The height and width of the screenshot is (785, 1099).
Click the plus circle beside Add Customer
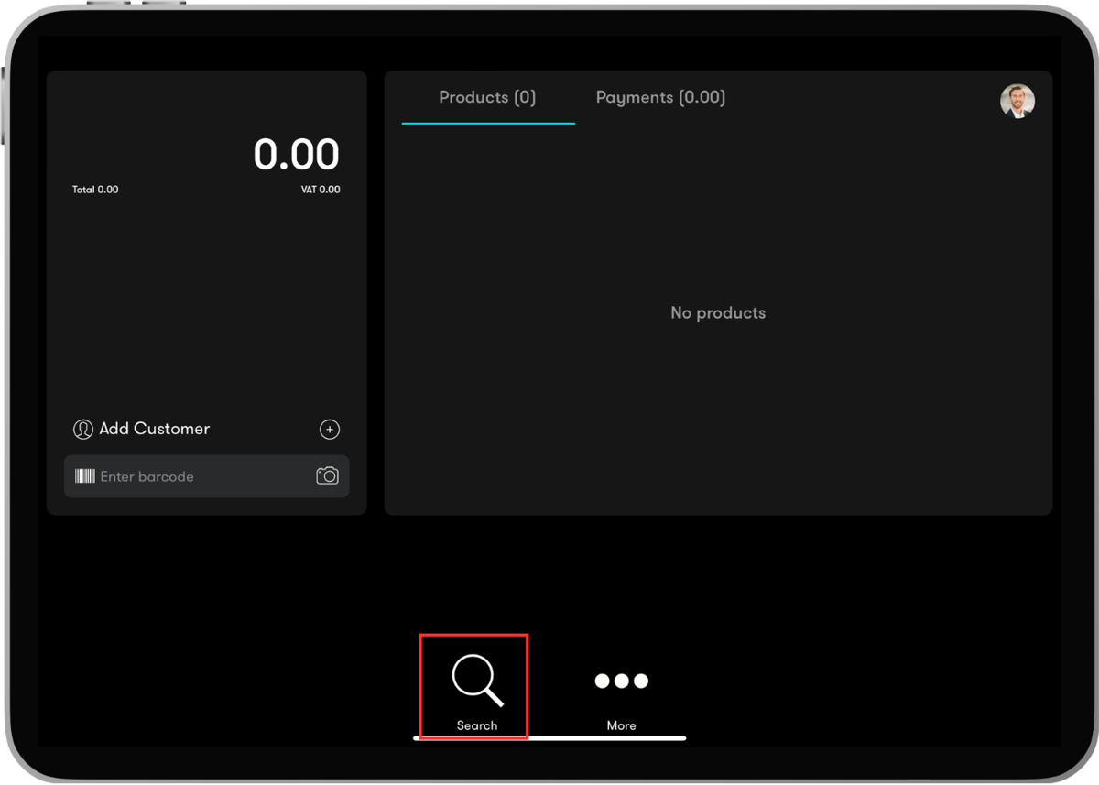coord(330,429)
